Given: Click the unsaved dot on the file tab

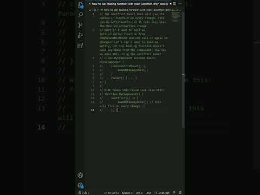Looking at the screenshot, I should (171, 4).
